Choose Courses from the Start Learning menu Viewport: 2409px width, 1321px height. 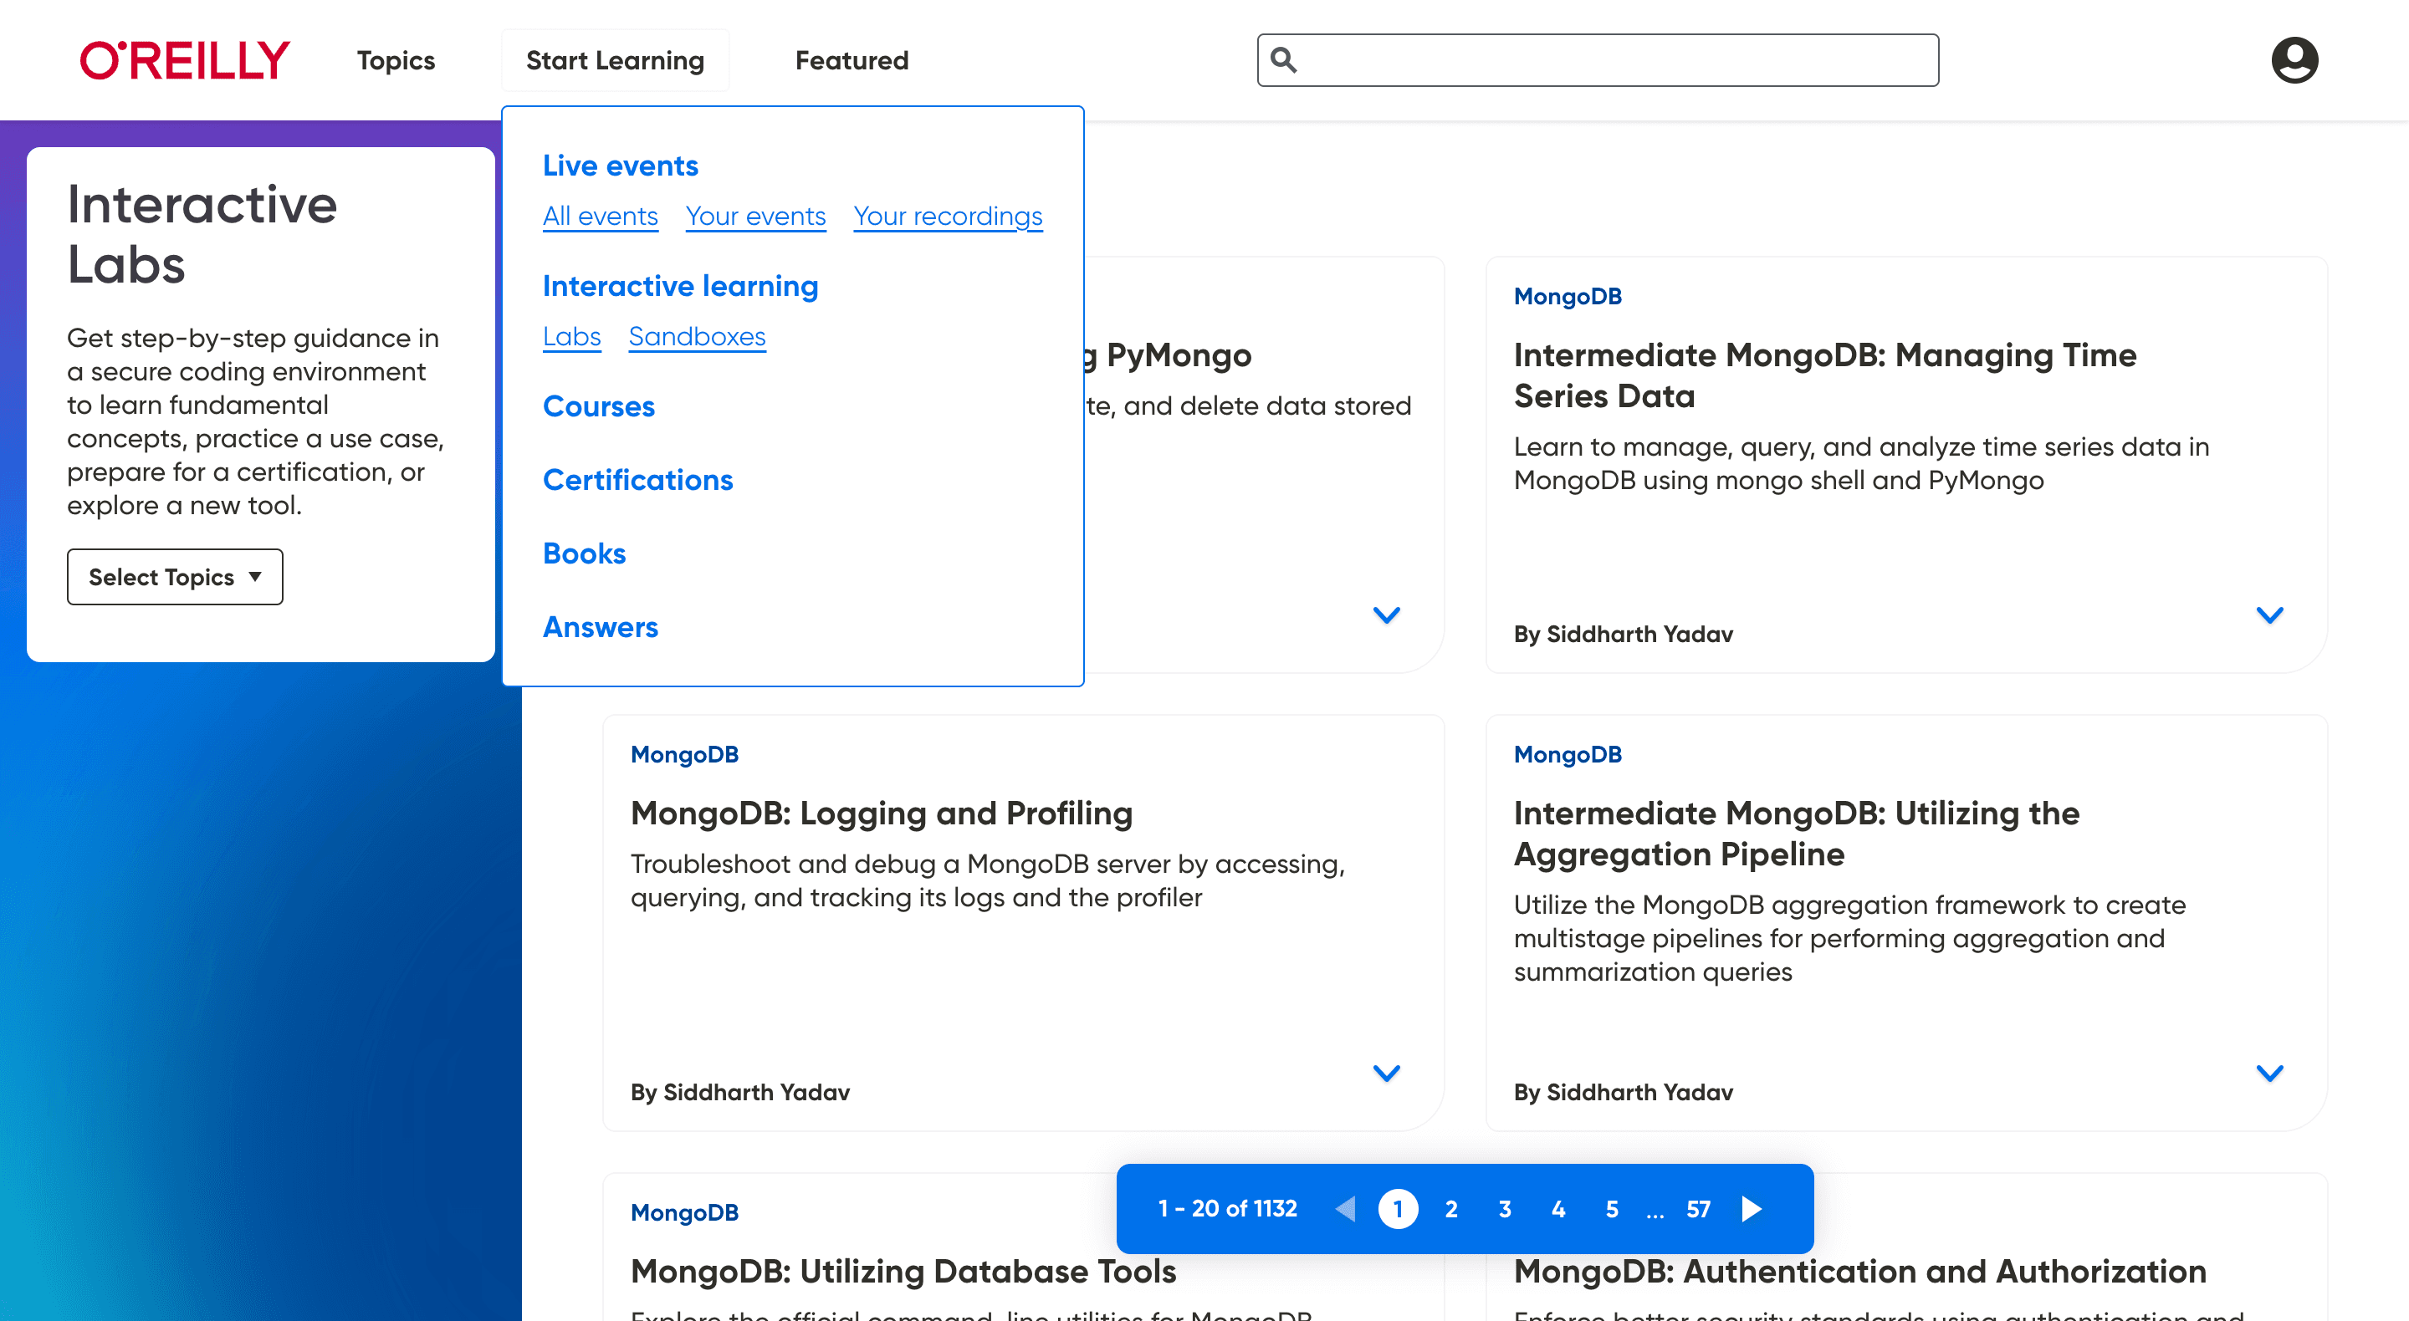599,405
